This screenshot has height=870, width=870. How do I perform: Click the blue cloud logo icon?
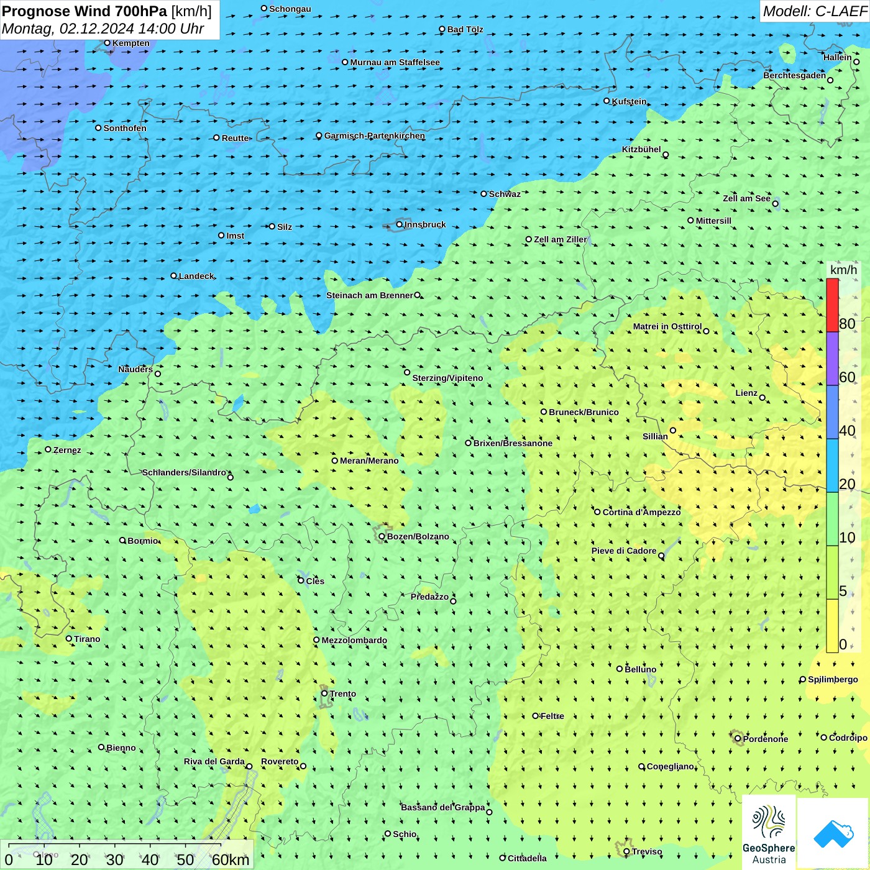833,833
